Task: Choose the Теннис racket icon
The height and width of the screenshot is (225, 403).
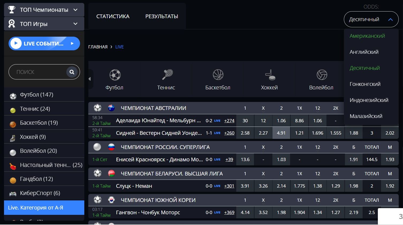Action: point(167,75)
